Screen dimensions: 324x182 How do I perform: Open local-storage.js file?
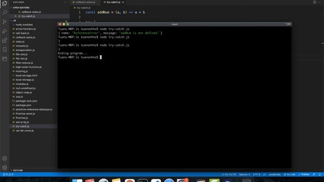(x=25, y=80)
